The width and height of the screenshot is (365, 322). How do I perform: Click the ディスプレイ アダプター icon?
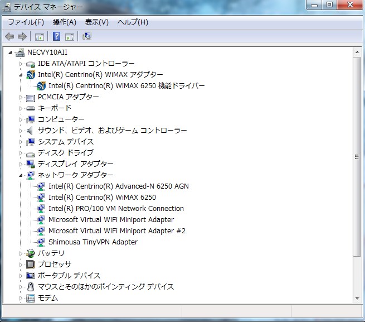point(31,164)
